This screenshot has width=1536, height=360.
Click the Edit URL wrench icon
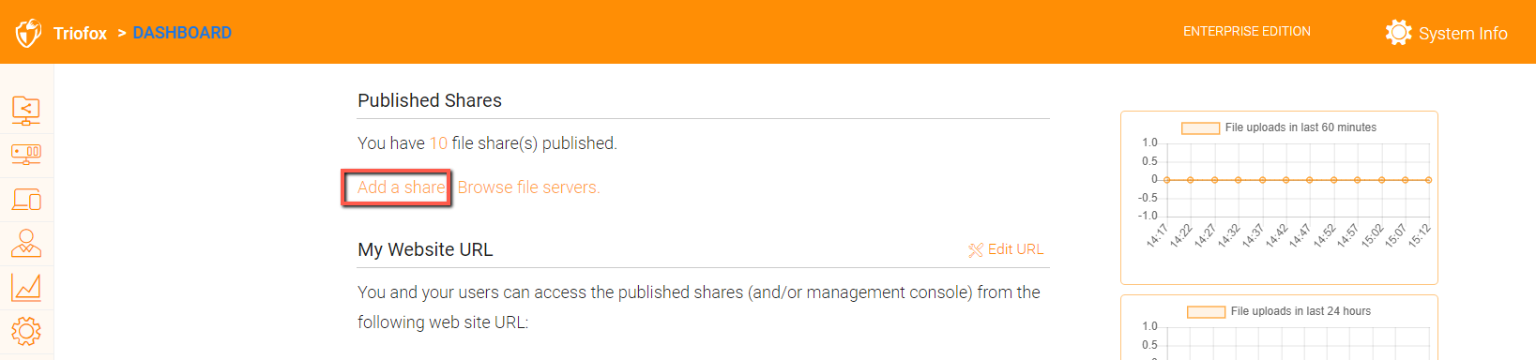tap(976, 249)
